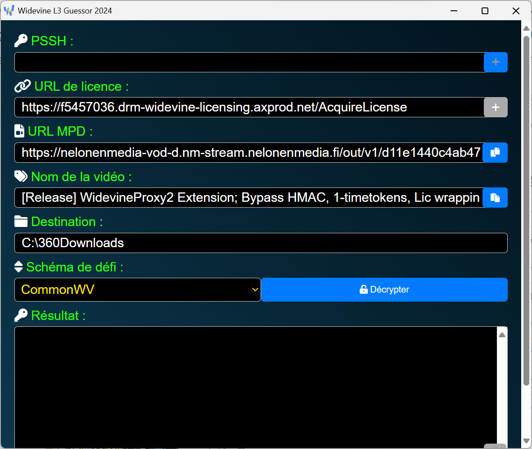
Task: Click the video name input field
Action: pyautogui.click(x=249, y=198)
